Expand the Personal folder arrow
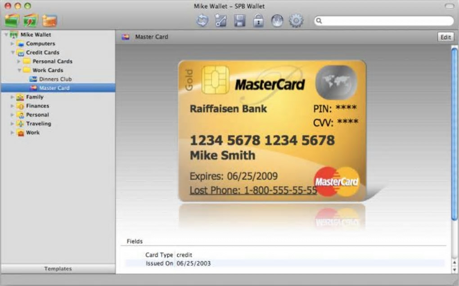459x286 pixels. coord(12,114)
